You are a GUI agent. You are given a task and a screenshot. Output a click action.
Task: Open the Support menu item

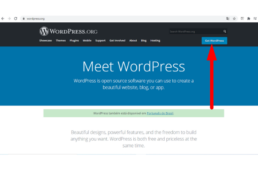[100, 40]
